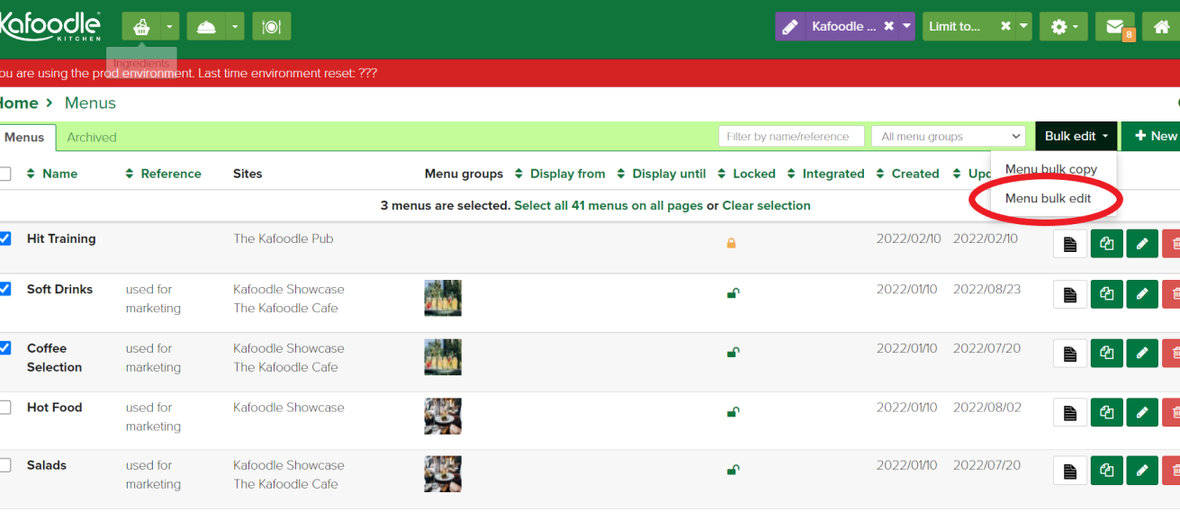Toggle the select-all header checkbox
Viewport: 1180px width, 512px height.
(x=5, y=174)
